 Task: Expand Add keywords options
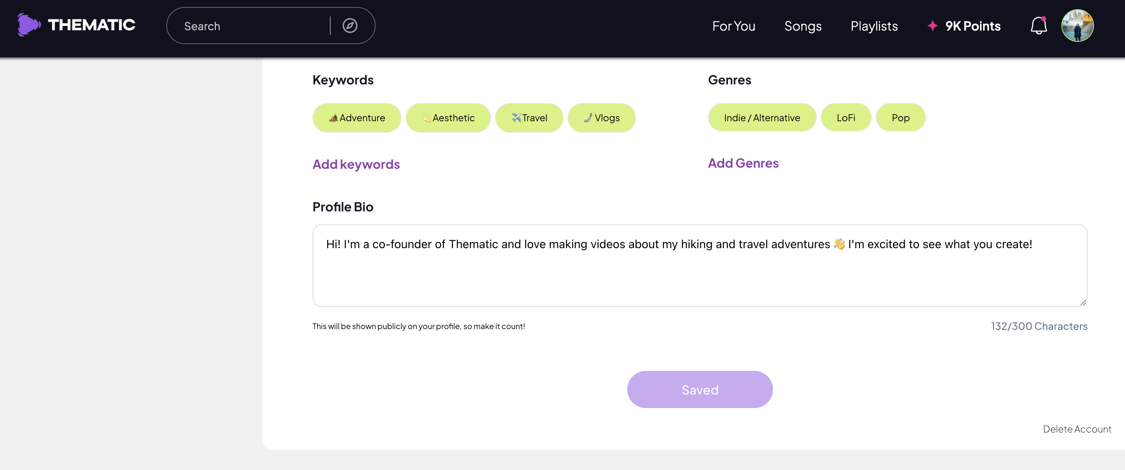tap(356, 165)
